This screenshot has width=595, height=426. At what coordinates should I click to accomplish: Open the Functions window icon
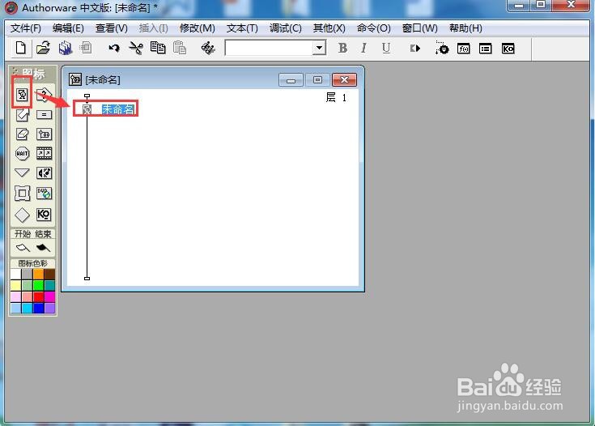463,49
